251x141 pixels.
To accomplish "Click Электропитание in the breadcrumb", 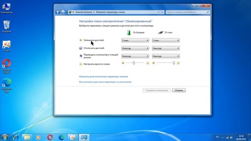I will click(84, 12).
